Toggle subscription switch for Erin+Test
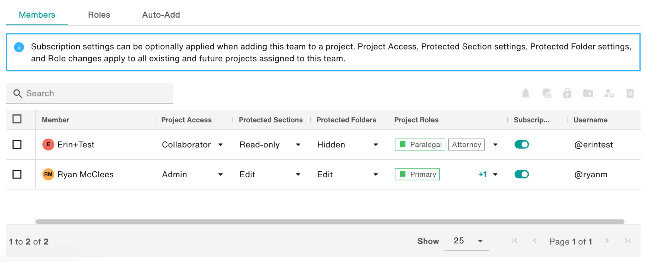Screen dimensions: 646x262 point(522,145)
